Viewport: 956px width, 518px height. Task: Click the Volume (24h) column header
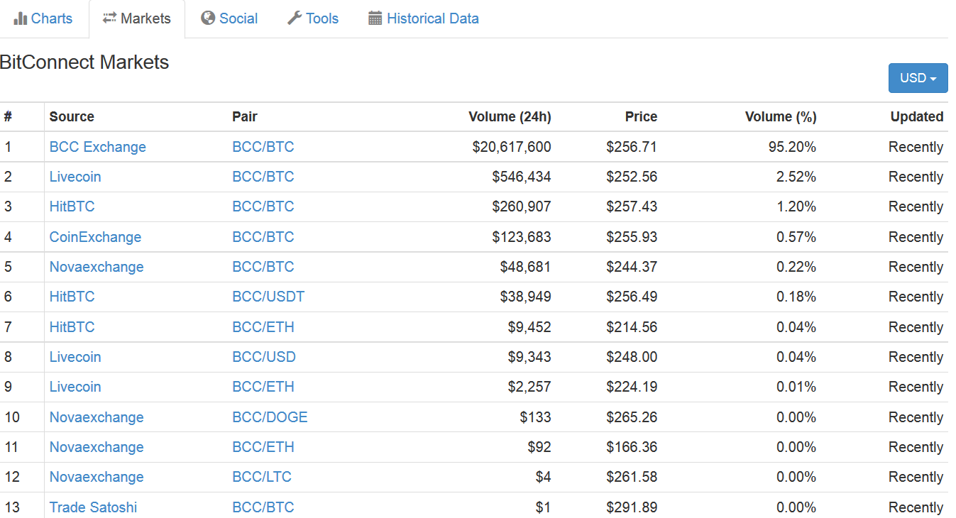[510, 117]
